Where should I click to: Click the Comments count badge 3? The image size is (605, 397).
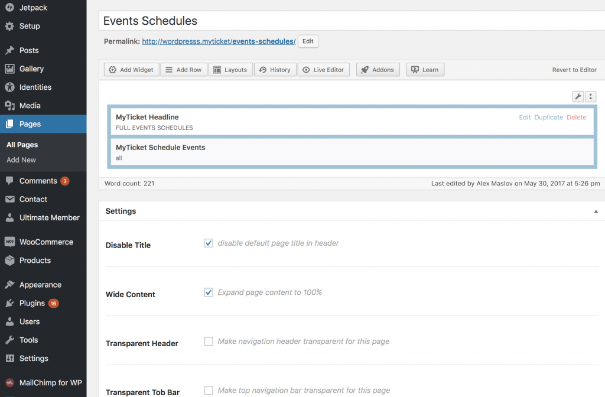click(65, 181)
